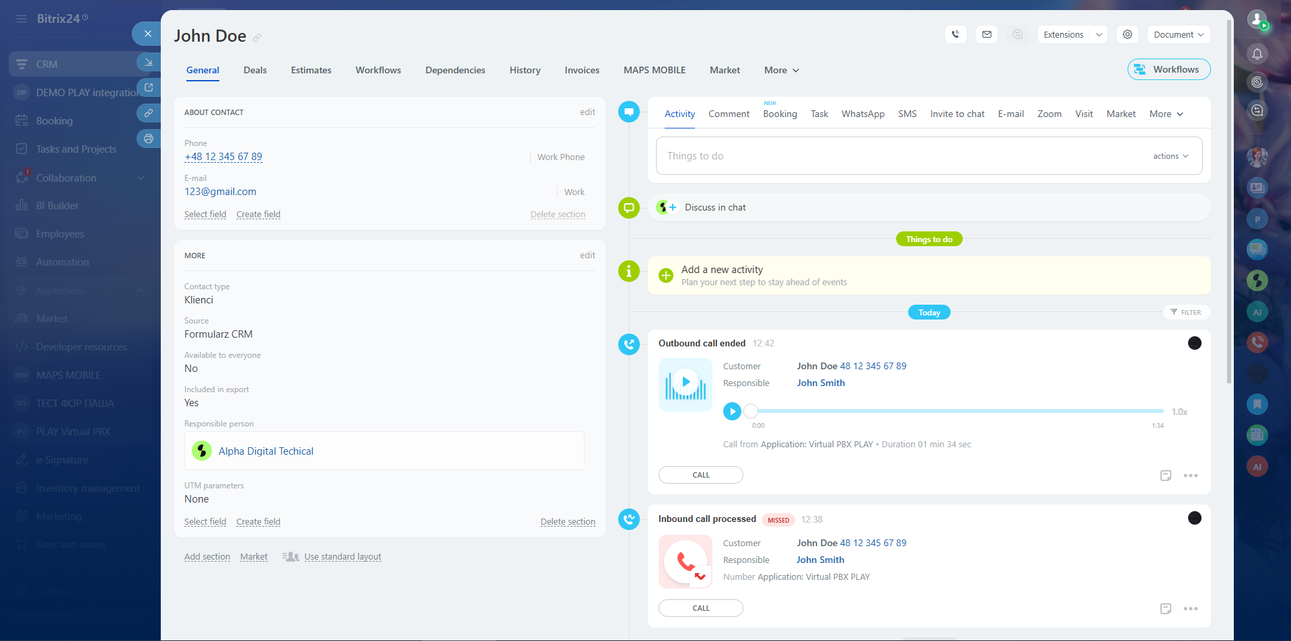The image size is (1291, 641).
Task: Click the notifications bell icon
Action: coord(1257,54)
